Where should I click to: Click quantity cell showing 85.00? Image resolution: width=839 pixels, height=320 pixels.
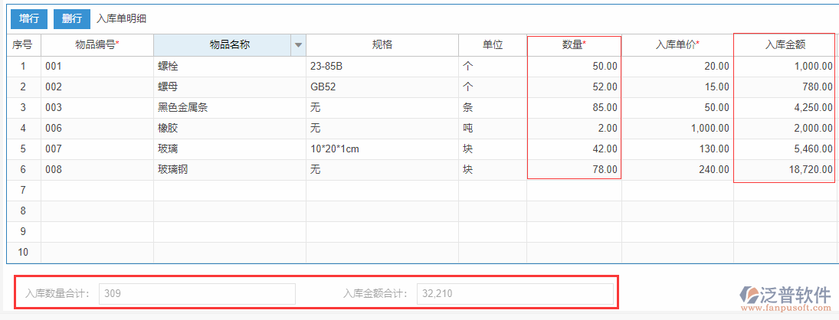[x=573, y=108]
